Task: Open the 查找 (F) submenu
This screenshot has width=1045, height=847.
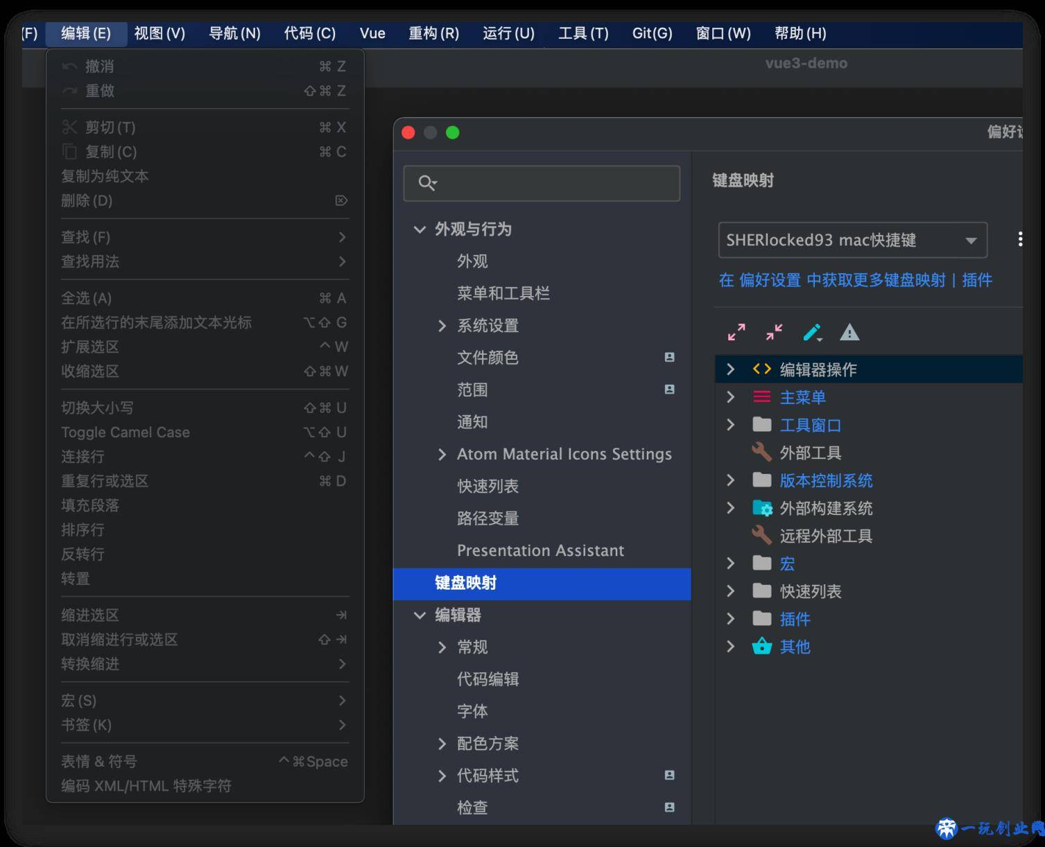Action: [x=205, y=237]
